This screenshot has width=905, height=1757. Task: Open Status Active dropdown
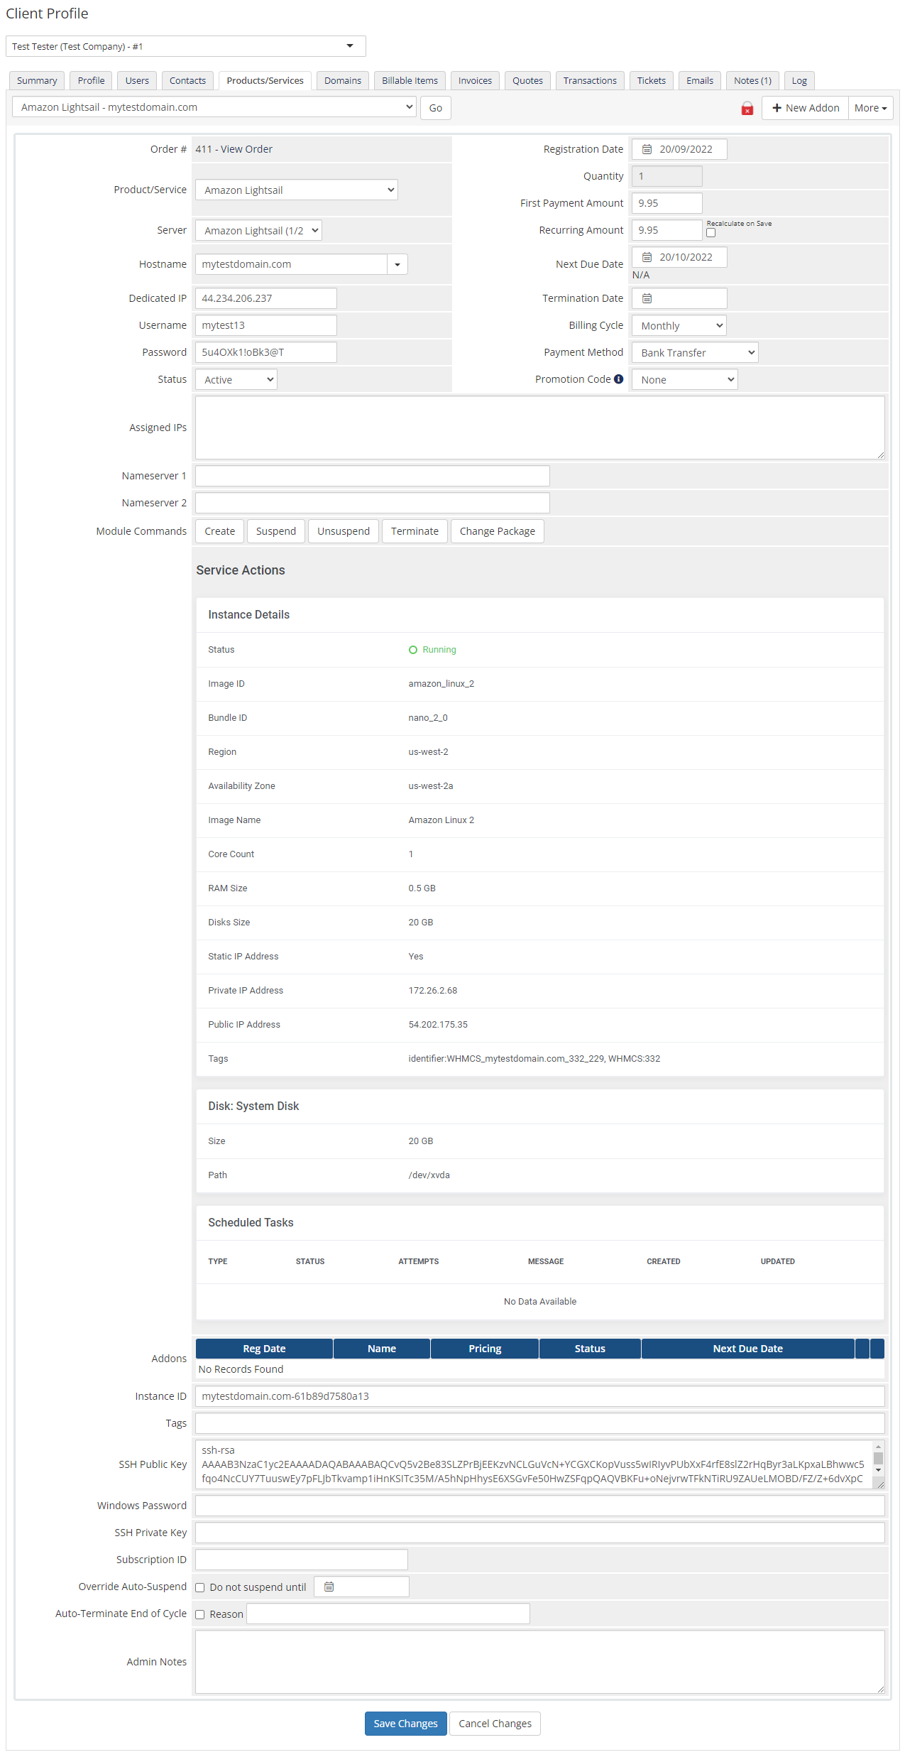click(236, 379)
